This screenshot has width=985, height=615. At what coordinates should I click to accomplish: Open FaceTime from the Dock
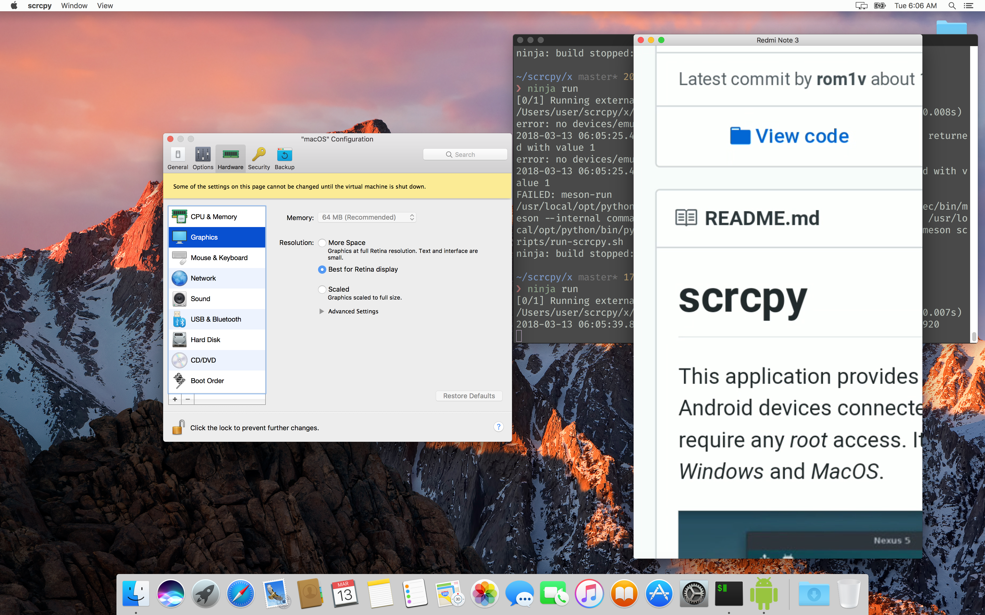[554, 593]
